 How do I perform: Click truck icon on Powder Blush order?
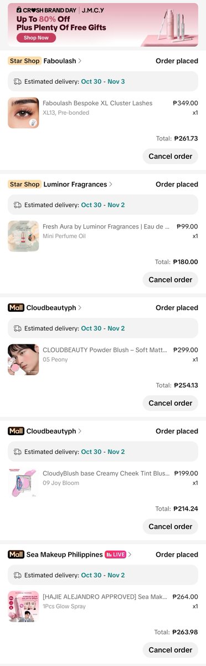[x=17, y=329]
